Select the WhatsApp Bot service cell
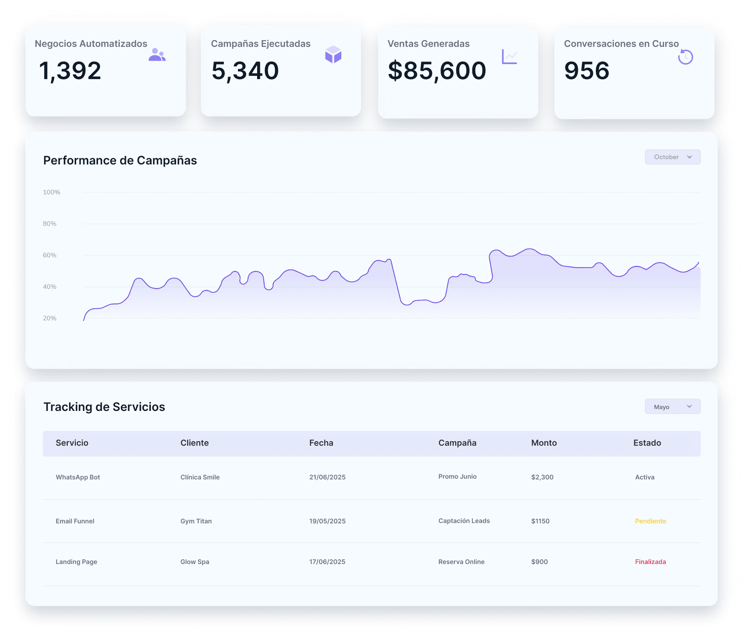Viewport: 750px width, 638px height. tap(78, 477)
